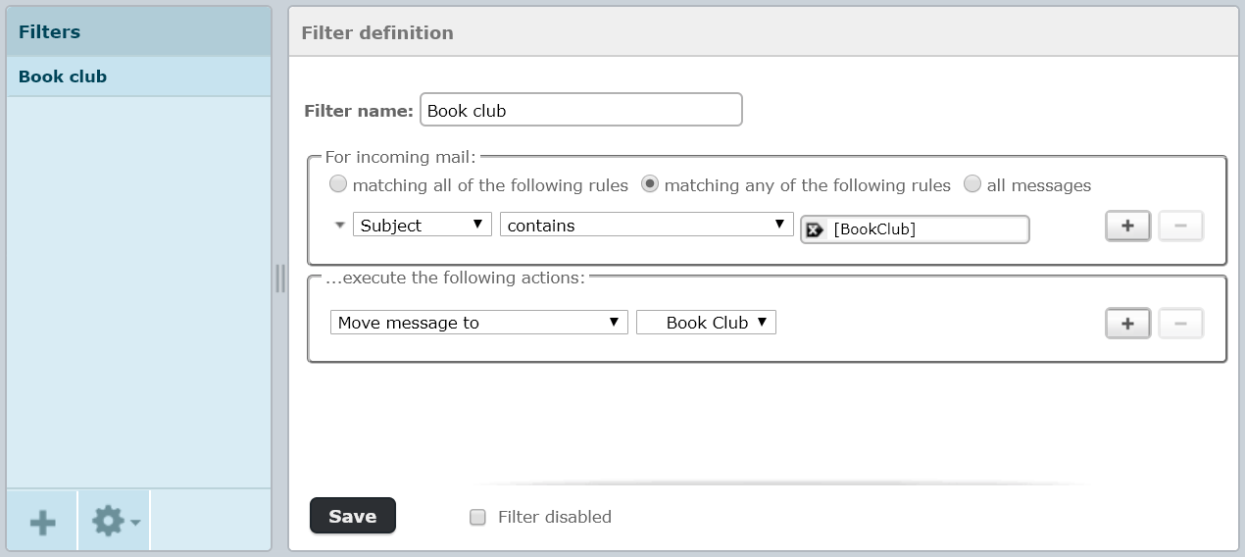Tick the Filter disabled checkbox
Screen dimensions: 1245x557
pos(477,517)
